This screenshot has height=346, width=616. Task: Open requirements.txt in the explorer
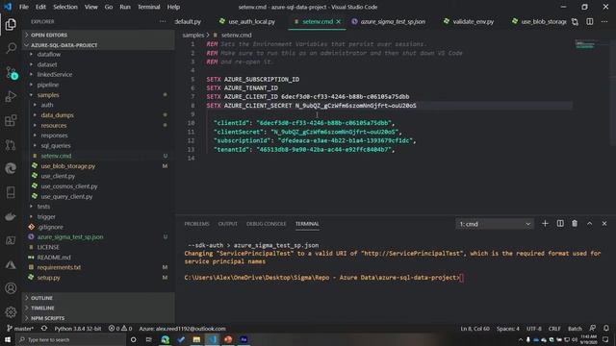[59, 267]
